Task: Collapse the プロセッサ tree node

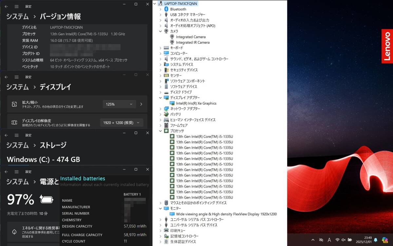Action: click(160, 131)
